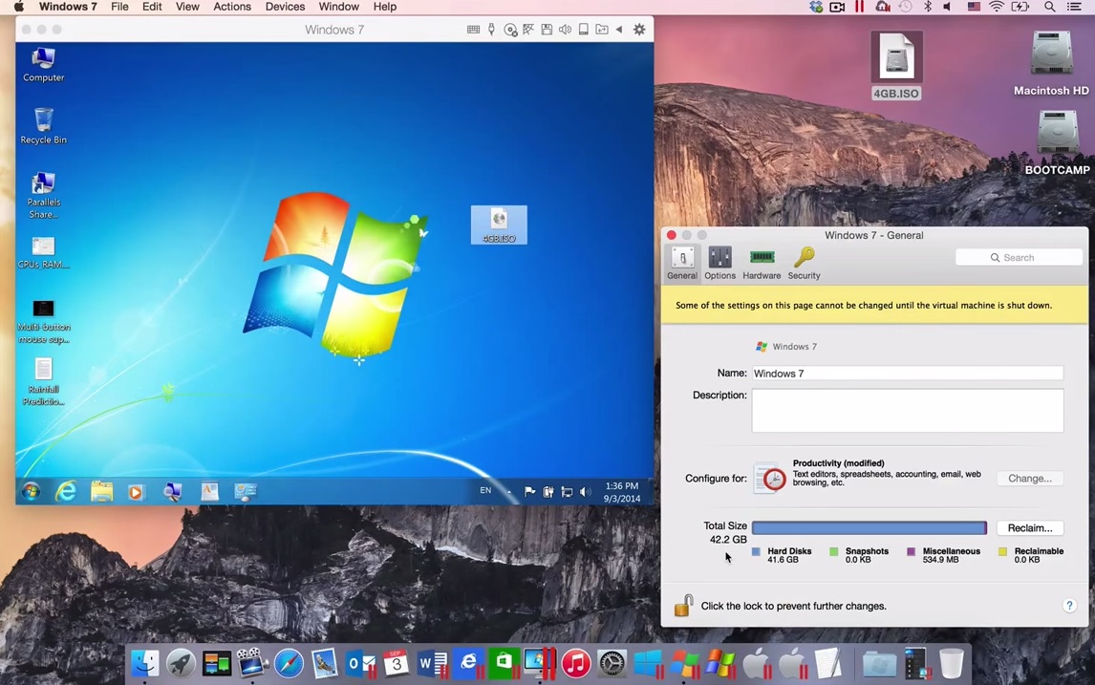Open the Wi-Fi status menu
Image resolution: width=1095 pixels, height=685 pixels.
click(x=997, y=7)
